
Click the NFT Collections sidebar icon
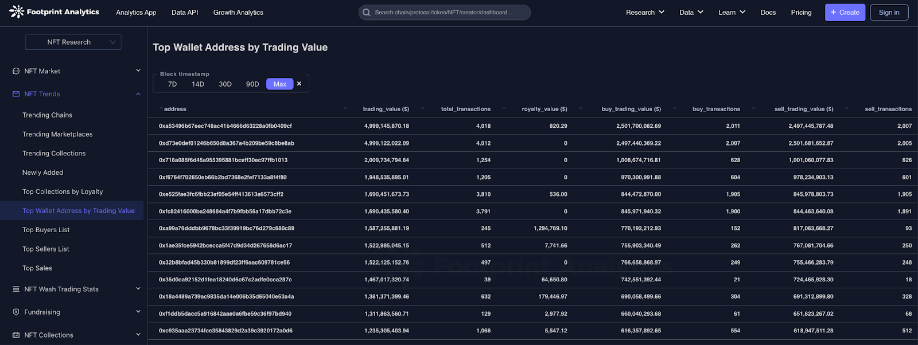coord(16,335)
